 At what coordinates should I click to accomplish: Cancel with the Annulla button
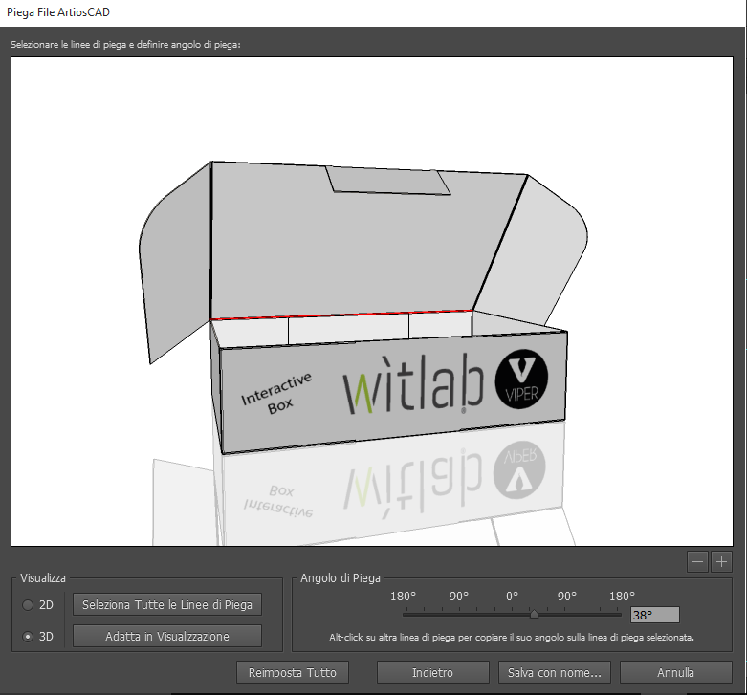pos(675,672)
